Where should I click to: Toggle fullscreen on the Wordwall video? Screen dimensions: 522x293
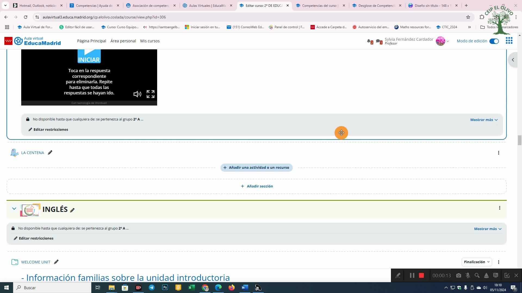tap(150, 94)
